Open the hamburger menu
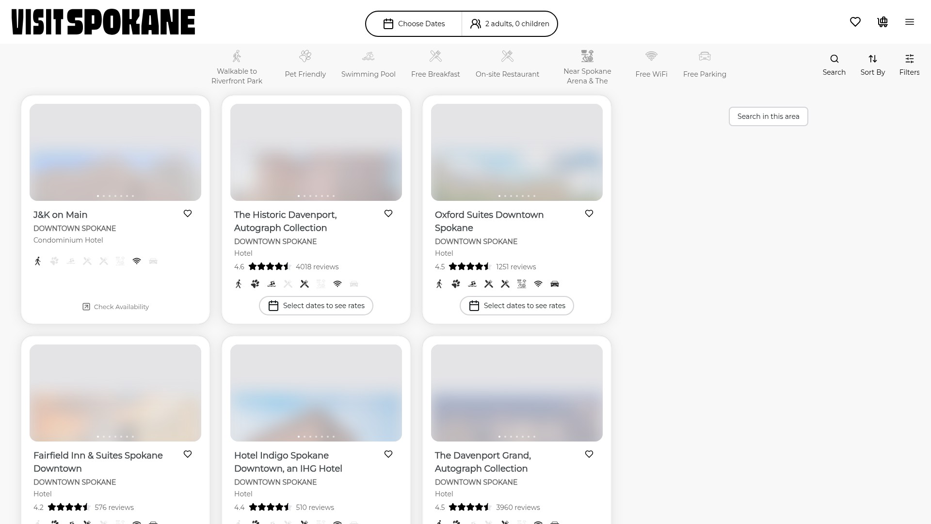 (910, 22)
